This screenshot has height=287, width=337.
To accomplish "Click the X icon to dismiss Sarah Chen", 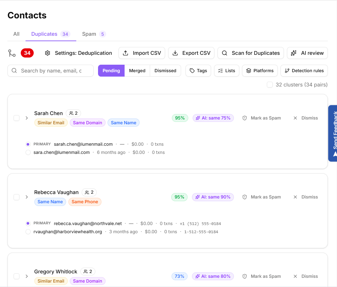I will click(295, 118).
